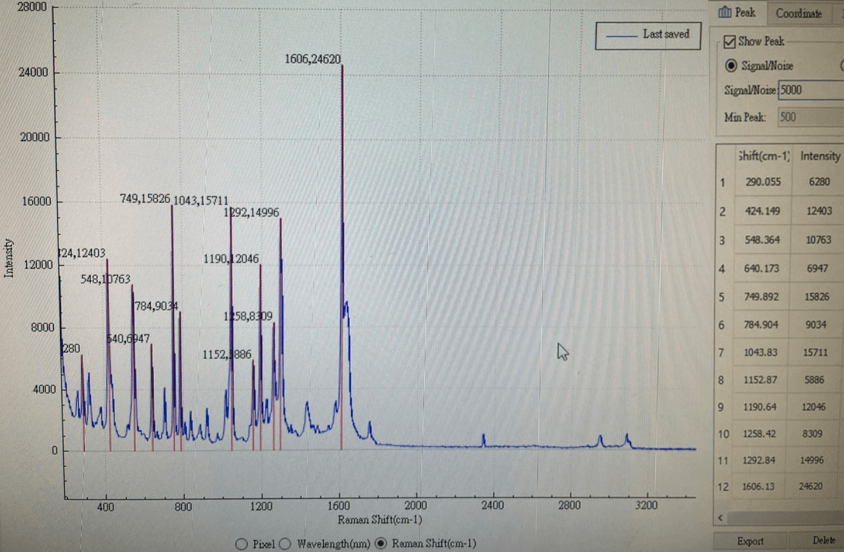Click the intensity cell 6280 in the table
This screenshot has width=844, height=552.
(819, 182)
